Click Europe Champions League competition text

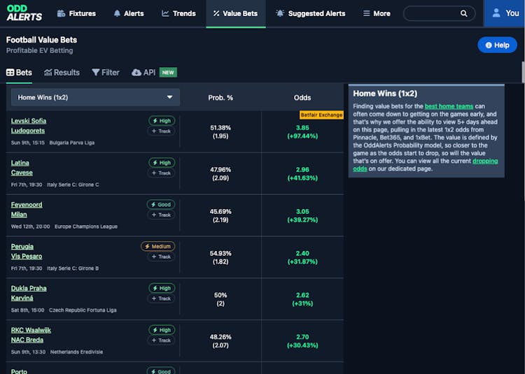(86, 226)
